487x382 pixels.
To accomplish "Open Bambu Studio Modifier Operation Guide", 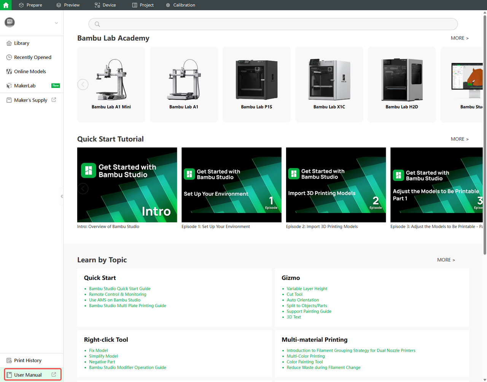I will point(127,368).
